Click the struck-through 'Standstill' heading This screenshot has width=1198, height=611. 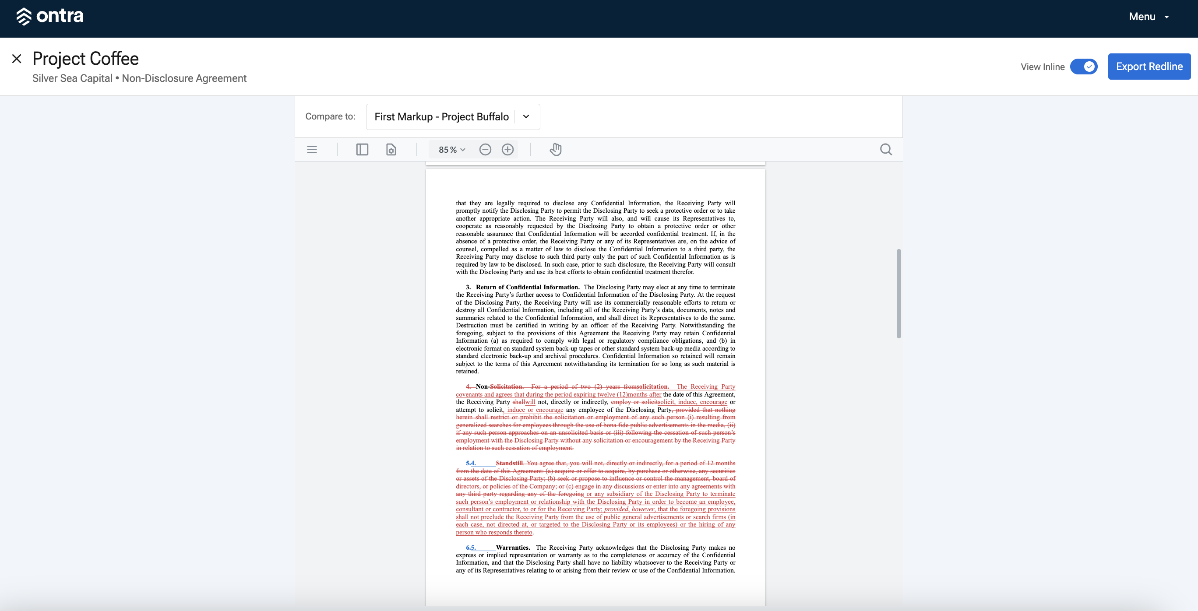509,463
